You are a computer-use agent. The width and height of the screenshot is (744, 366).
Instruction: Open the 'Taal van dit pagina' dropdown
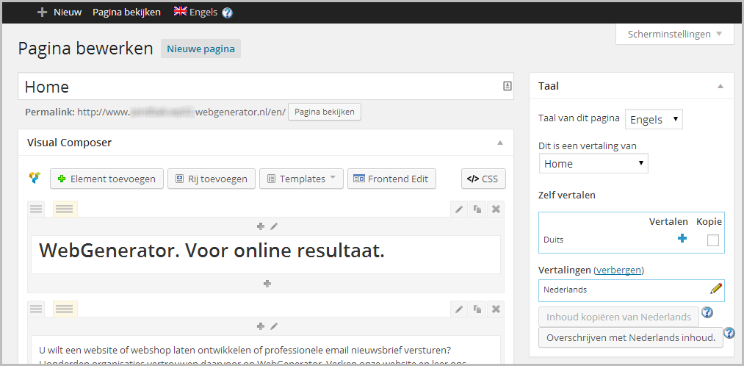click(653, 119)
